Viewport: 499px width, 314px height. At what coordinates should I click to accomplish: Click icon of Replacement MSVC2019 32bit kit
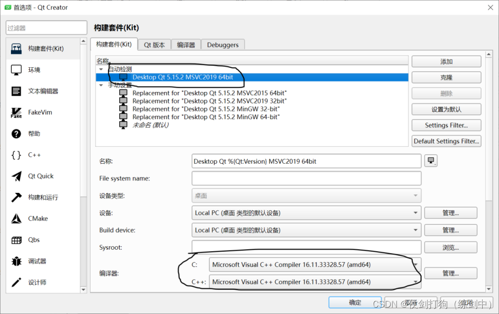coord(123,101)
